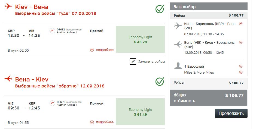253x129 pixels.
Task: Toggle the green checkmark for the 07.09.2018 flight
Action: click(160, 9)
